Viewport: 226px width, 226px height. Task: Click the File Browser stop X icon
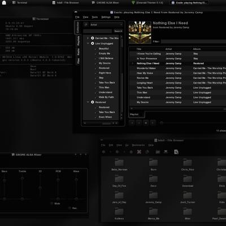[139, 152]
